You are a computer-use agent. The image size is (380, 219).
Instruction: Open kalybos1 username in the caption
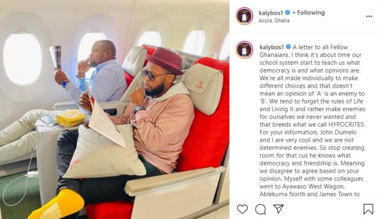(271, 47)
